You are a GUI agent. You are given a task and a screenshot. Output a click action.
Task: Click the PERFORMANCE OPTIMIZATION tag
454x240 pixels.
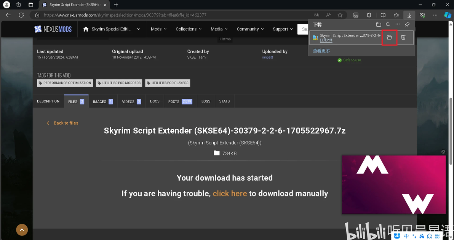[65, 83]
